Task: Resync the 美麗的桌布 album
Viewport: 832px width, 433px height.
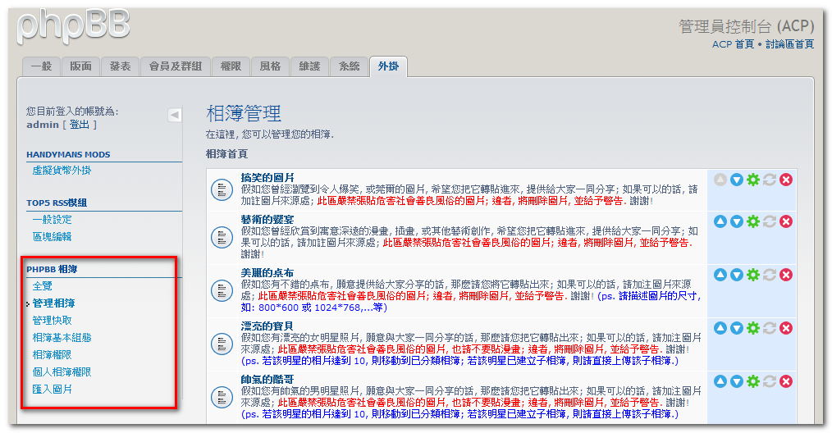Action: pyautogui.click(x=770, y=275)
